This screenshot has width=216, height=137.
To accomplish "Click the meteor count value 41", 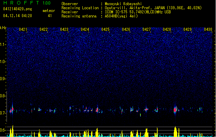I will click(50, 16).
